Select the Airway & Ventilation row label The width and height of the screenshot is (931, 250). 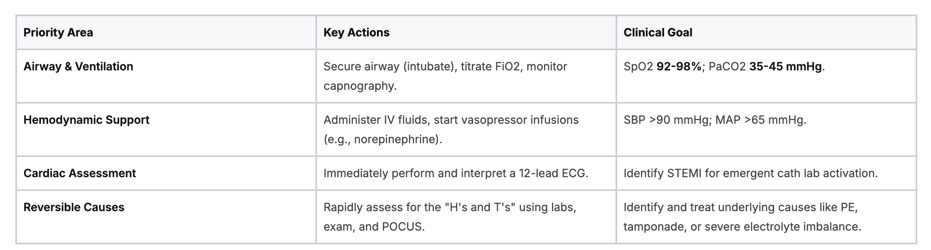(x=78, y=66)
